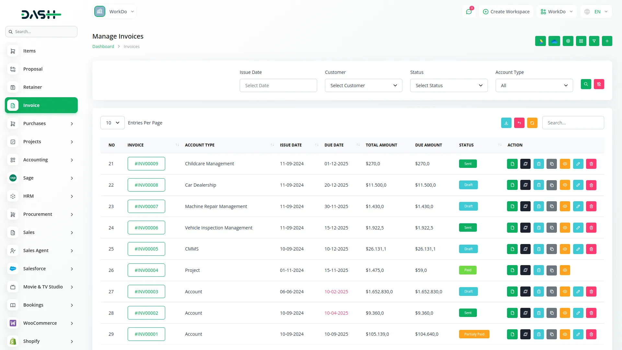
Task: Click the green plus create invoice button
Action: (x=607, y=41)
